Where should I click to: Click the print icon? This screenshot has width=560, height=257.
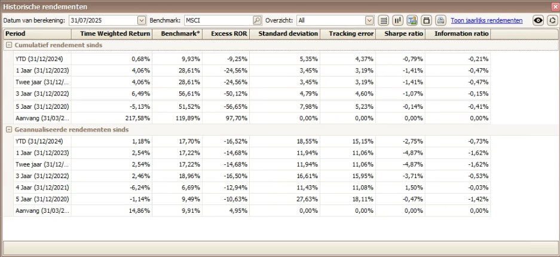[440, 20]
